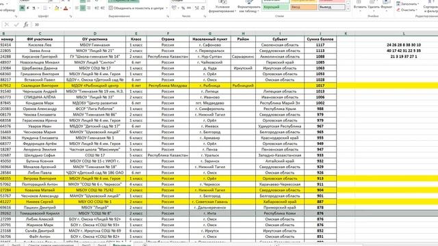
Task: Open the Шрифт group dialog launcher
Action: pyautogui.click(x=70, y=16)
